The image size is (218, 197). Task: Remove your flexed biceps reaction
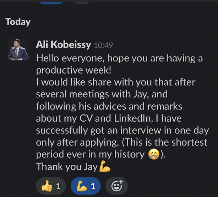tap(86, 186)
